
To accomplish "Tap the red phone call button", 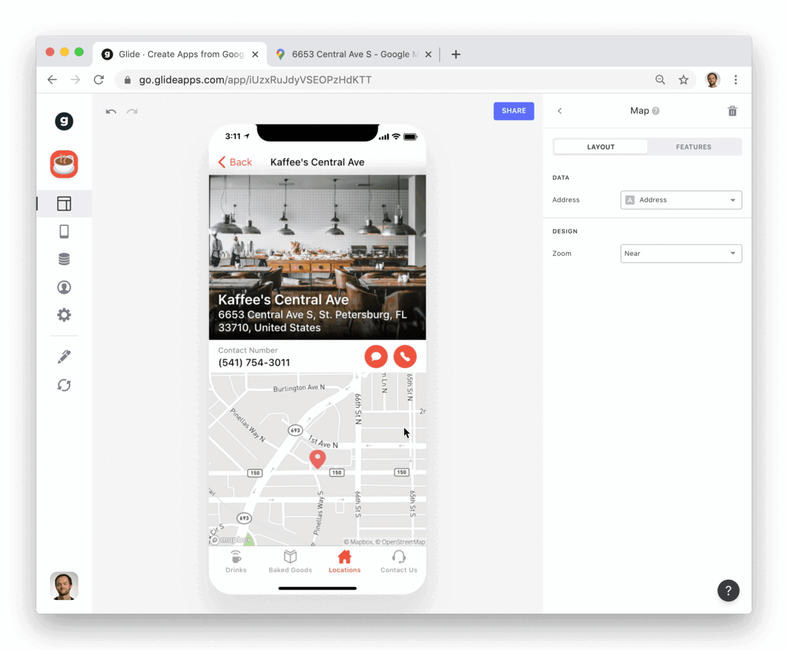I will coord(405,356).
